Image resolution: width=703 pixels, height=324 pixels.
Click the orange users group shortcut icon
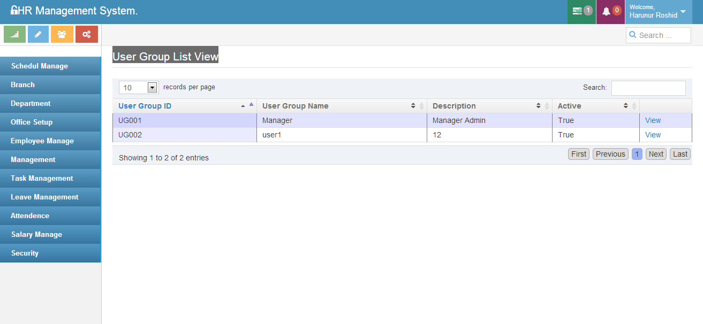pyautogui.click(x=62, y=34)
